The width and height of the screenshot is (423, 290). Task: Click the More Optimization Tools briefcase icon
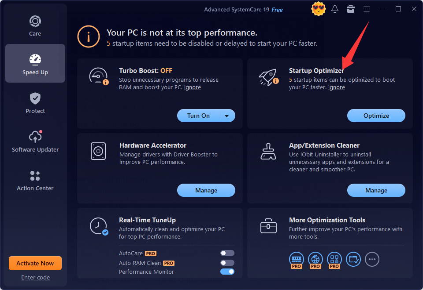pyautogui.click(x=268, y=226)
